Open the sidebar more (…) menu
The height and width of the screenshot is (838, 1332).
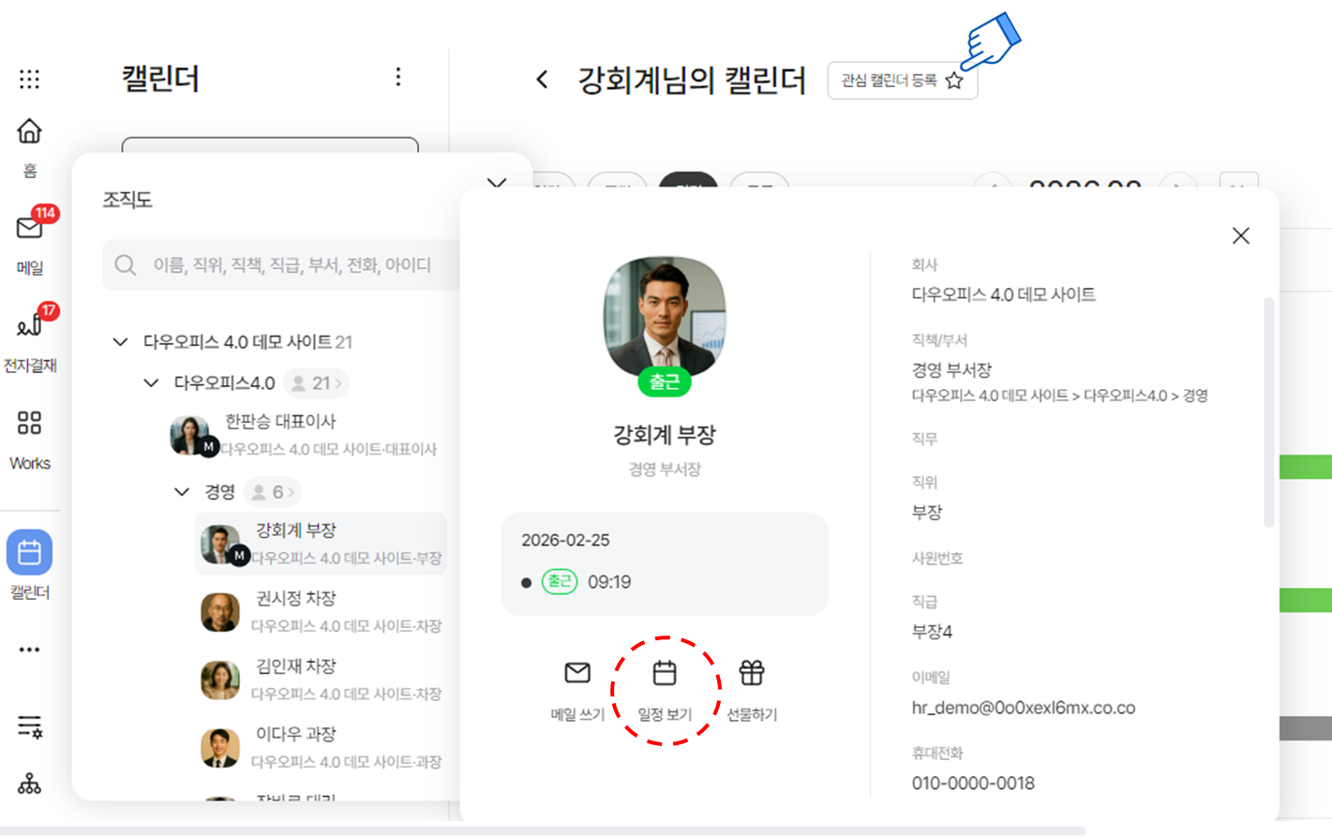(x=29, y=650)
